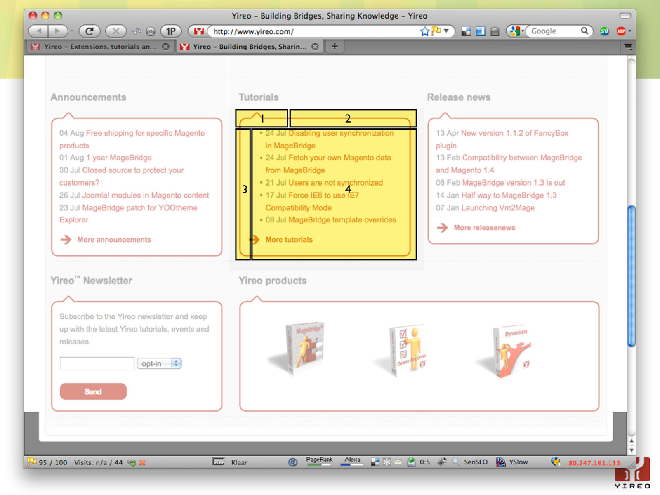Open 'Compatibility between MageBridge and Magento 1.4' news

coord(509,164)
